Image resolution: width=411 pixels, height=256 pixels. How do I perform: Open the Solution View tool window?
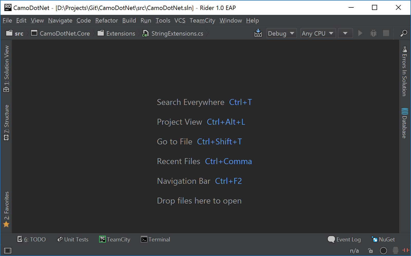pyautogui.click(x=6, y=69)
